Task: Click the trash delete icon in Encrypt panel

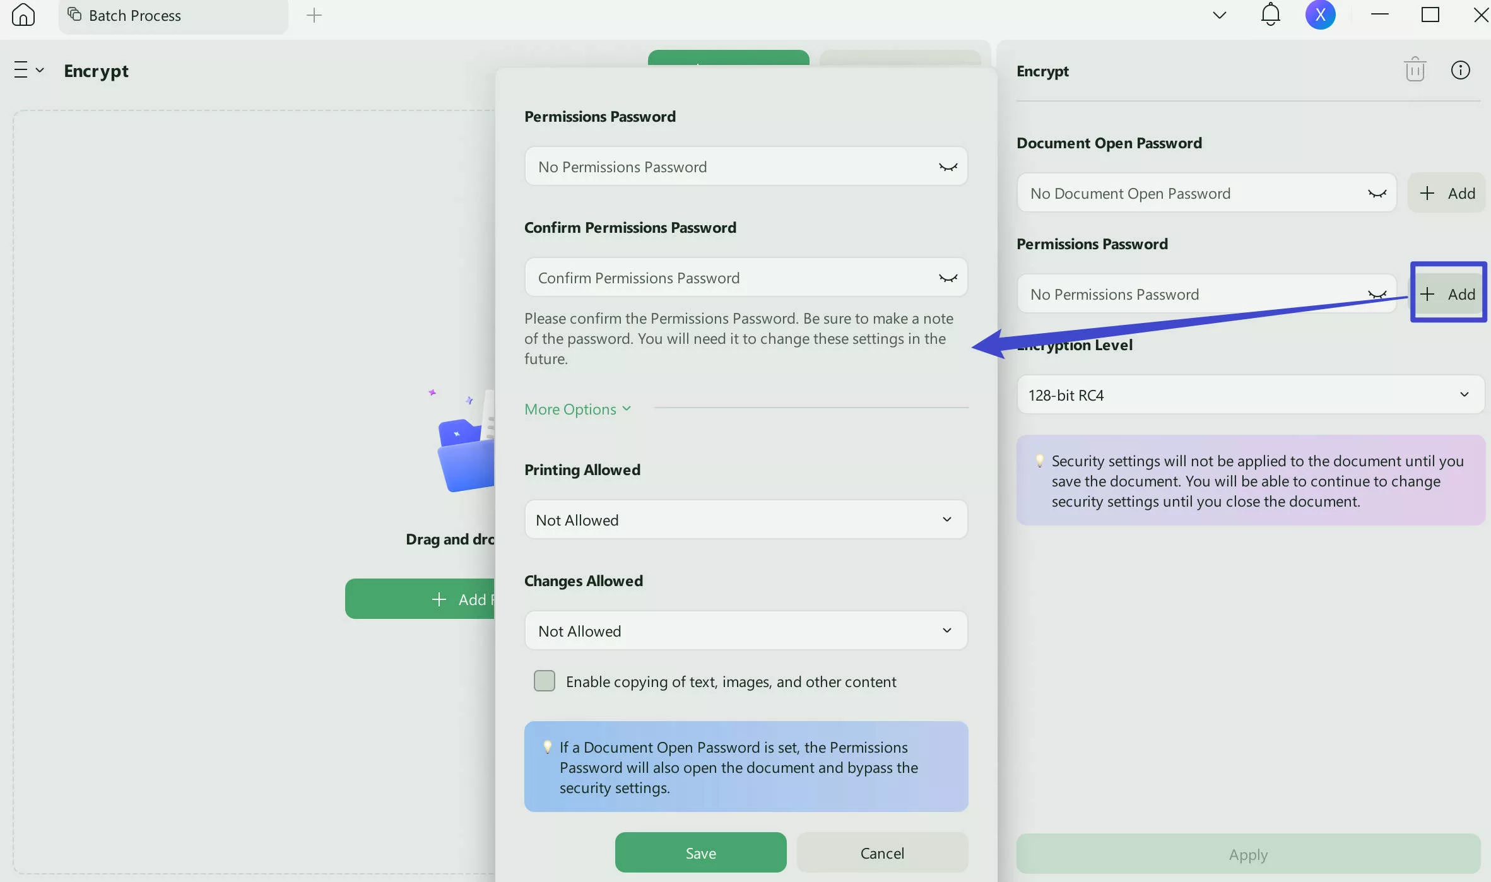Action: [x=1415, y=70]
